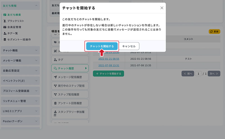The image size is (225, 139).
Task: Close the チャットを開始する dialog with X
Action: pyautogui.click(x=162, y=8)
